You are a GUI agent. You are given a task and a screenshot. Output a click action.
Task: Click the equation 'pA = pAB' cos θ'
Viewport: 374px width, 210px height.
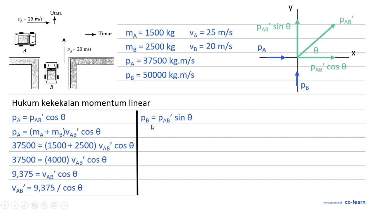point(39,118)
